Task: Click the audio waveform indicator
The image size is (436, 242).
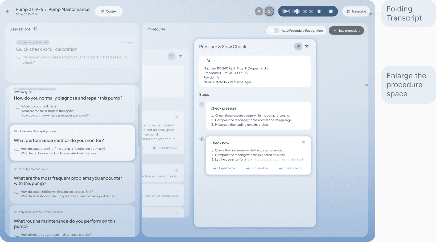Action: (291, 11)
